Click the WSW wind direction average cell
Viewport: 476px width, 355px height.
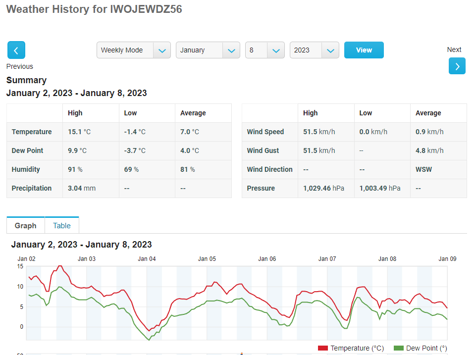click(x=423, y=169)
